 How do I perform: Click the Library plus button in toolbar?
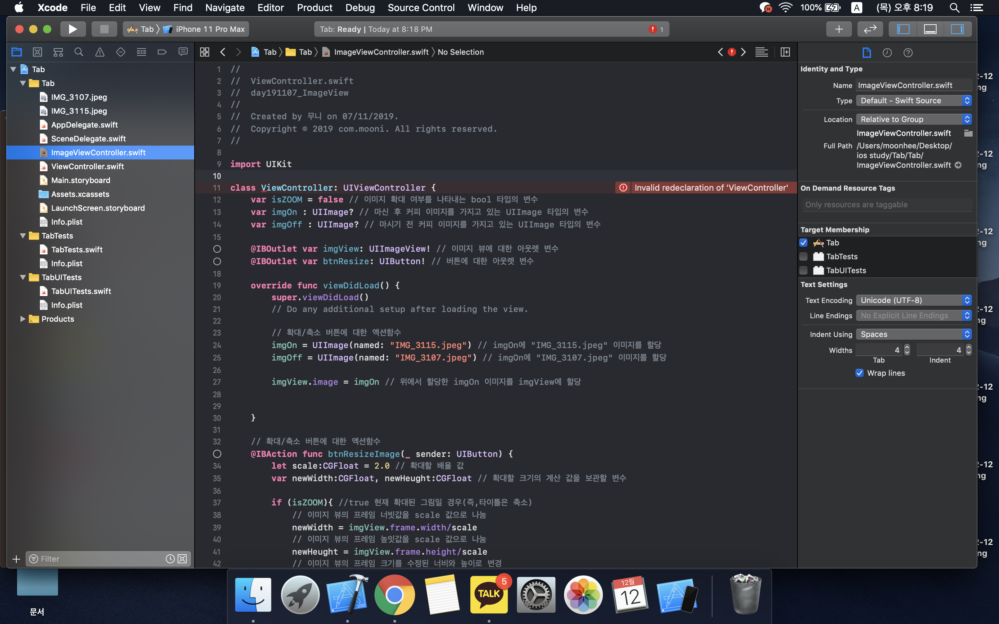point(838,29)
